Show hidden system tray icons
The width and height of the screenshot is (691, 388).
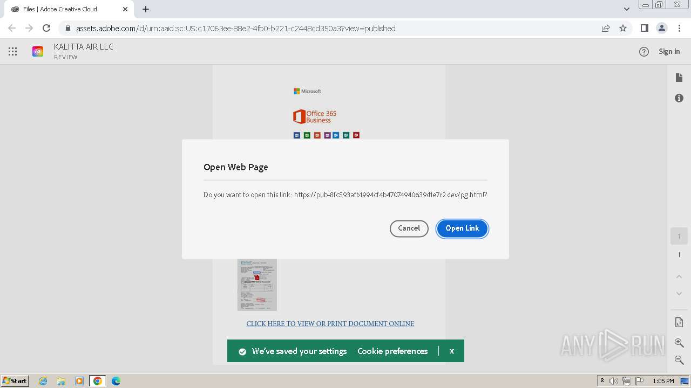coord(602,381)
